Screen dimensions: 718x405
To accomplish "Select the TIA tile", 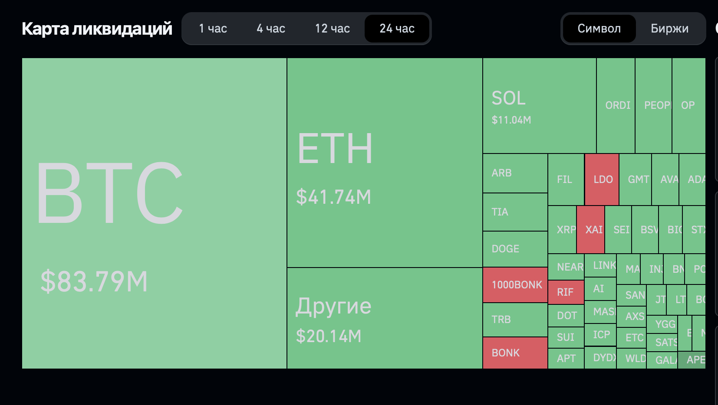I will 515,212.
